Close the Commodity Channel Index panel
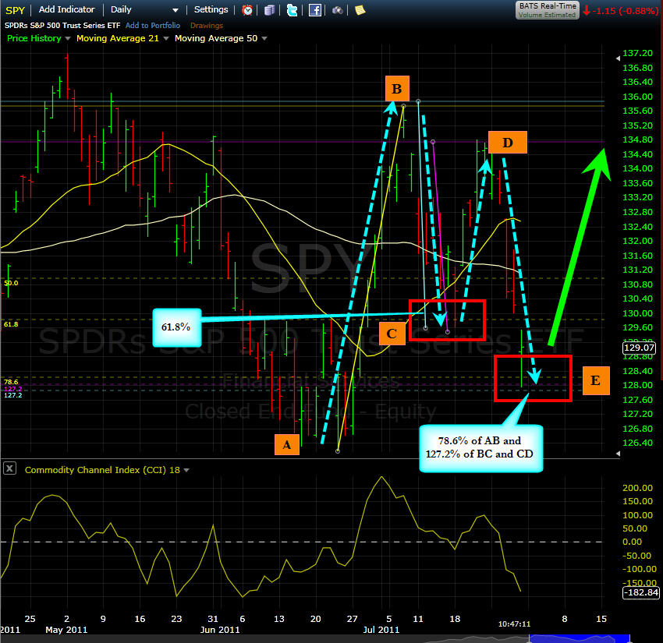Screen dimensions: 663x643 (9, 468)
